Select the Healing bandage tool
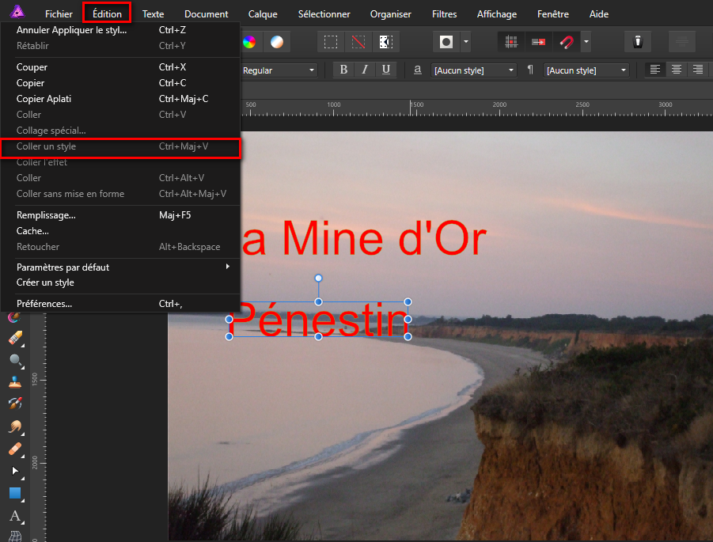The height and width of the screenshot is (542, 713). pos(16,449)
